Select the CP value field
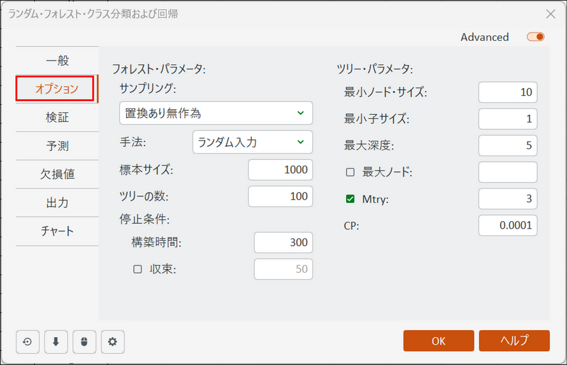The image size is (567, 365). pos(507,225)
